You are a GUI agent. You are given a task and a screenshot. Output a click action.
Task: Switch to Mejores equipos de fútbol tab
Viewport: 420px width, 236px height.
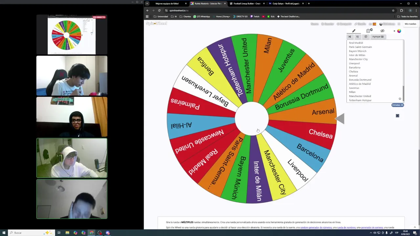pyautogui.click(x=167, y=4)
